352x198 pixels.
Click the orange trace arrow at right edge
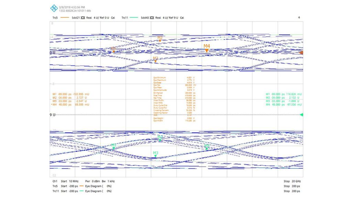click(x=301, y=52)
